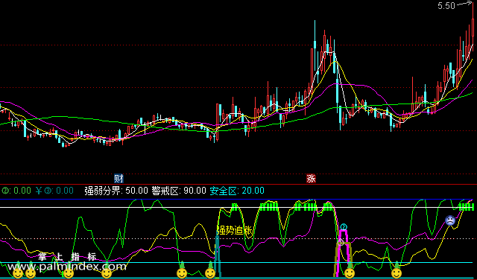477x280 pixels.
Task: Click the teal ¥③: 0.00 readout
Action: pyautogui.click(x=54, y=191)
